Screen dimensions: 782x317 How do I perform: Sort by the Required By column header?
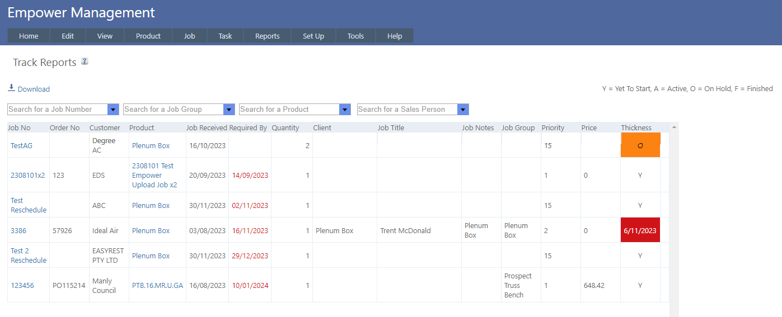pyautogui.click(x=248, y=127)
